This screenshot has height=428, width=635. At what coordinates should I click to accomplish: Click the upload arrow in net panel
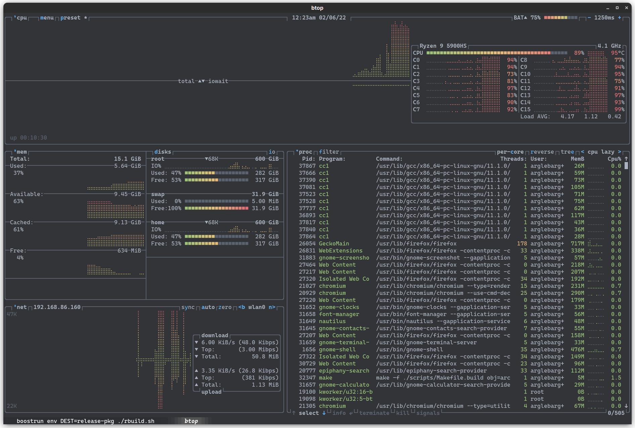(197, 371)
